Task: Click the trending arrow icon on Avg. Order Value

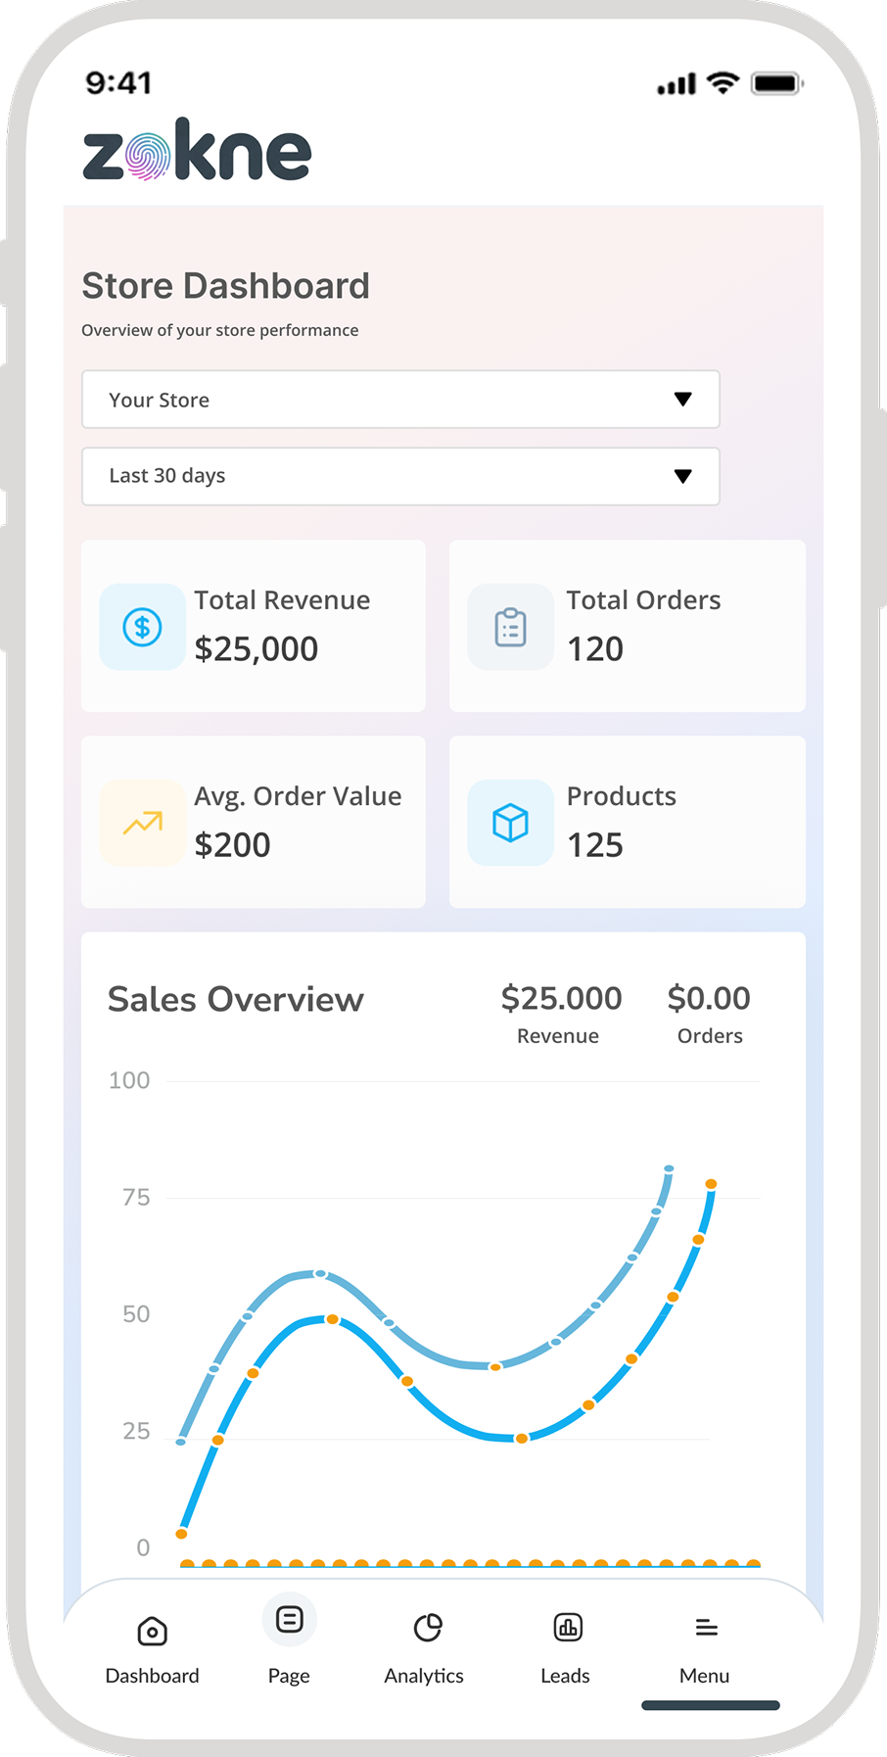Action: click(142, 823)
